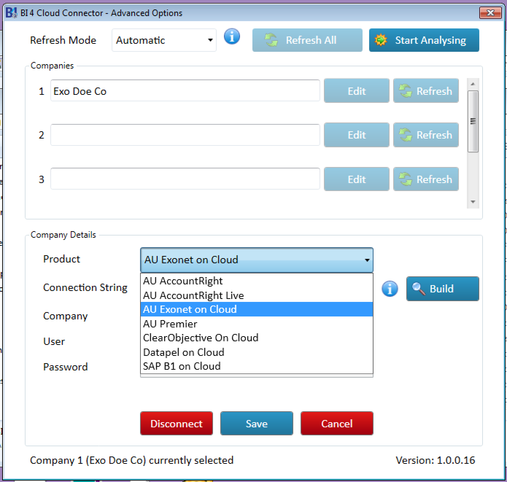
Task: Click the empty company 3 name field
Action: pyautogui.click(x=185, y=179)
